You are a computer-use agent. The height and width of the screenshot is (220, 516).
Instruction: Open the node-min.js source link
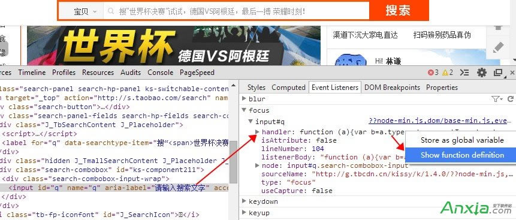(x=438, y=121)
